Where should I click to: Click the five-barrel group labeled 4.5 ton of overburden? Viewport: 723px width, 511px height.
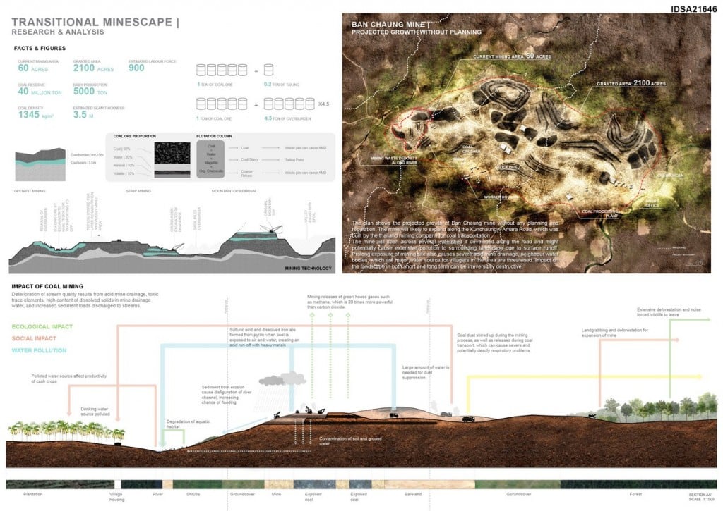289,104
